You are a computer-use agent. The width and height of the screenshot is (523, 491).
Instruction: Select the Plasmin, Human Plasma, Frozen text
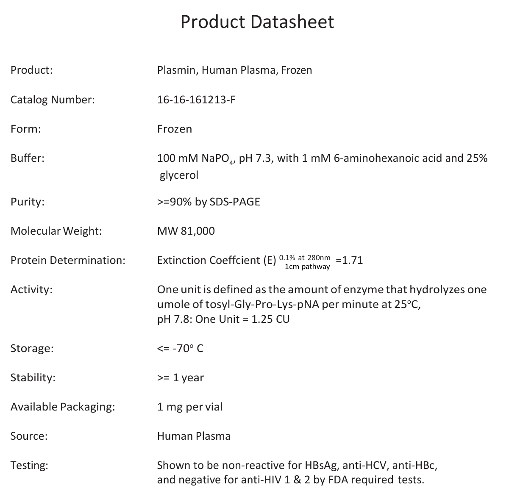(234, 70)
